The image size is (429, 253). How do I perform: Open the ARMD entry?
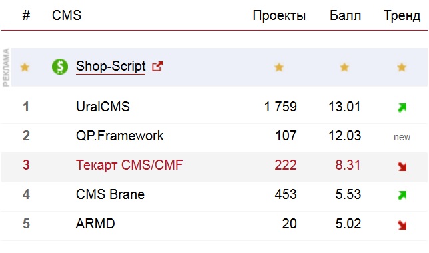[95, 224]
